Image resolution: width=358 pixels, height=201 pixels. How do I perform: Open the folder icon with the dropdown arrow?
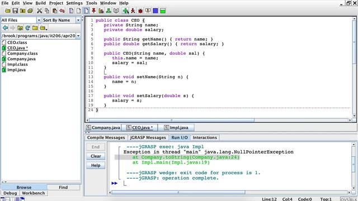(44, 28)
